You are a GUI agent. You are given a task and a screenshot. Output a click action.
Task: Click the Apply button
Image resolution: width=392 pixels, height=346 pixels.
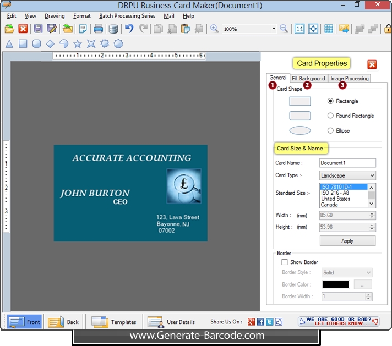click(x=347, y=241)
